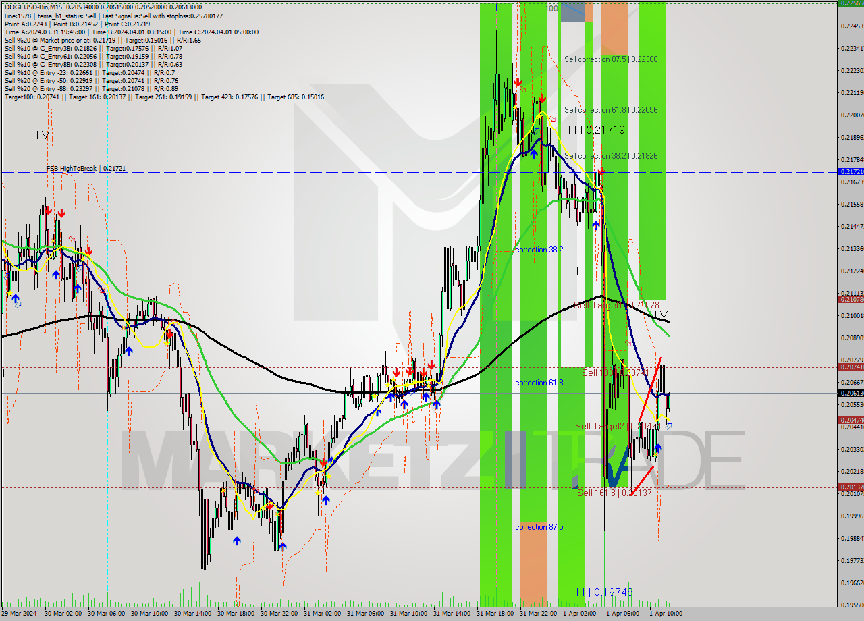864x621 pixels.
Task: Click the green 0.22565 price tag
Action: (850, 3)
